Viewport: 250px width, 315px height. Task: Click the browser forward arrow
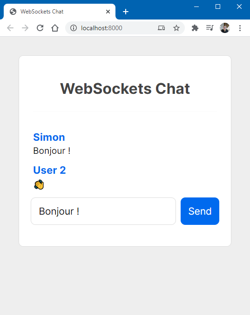(25, 28)
